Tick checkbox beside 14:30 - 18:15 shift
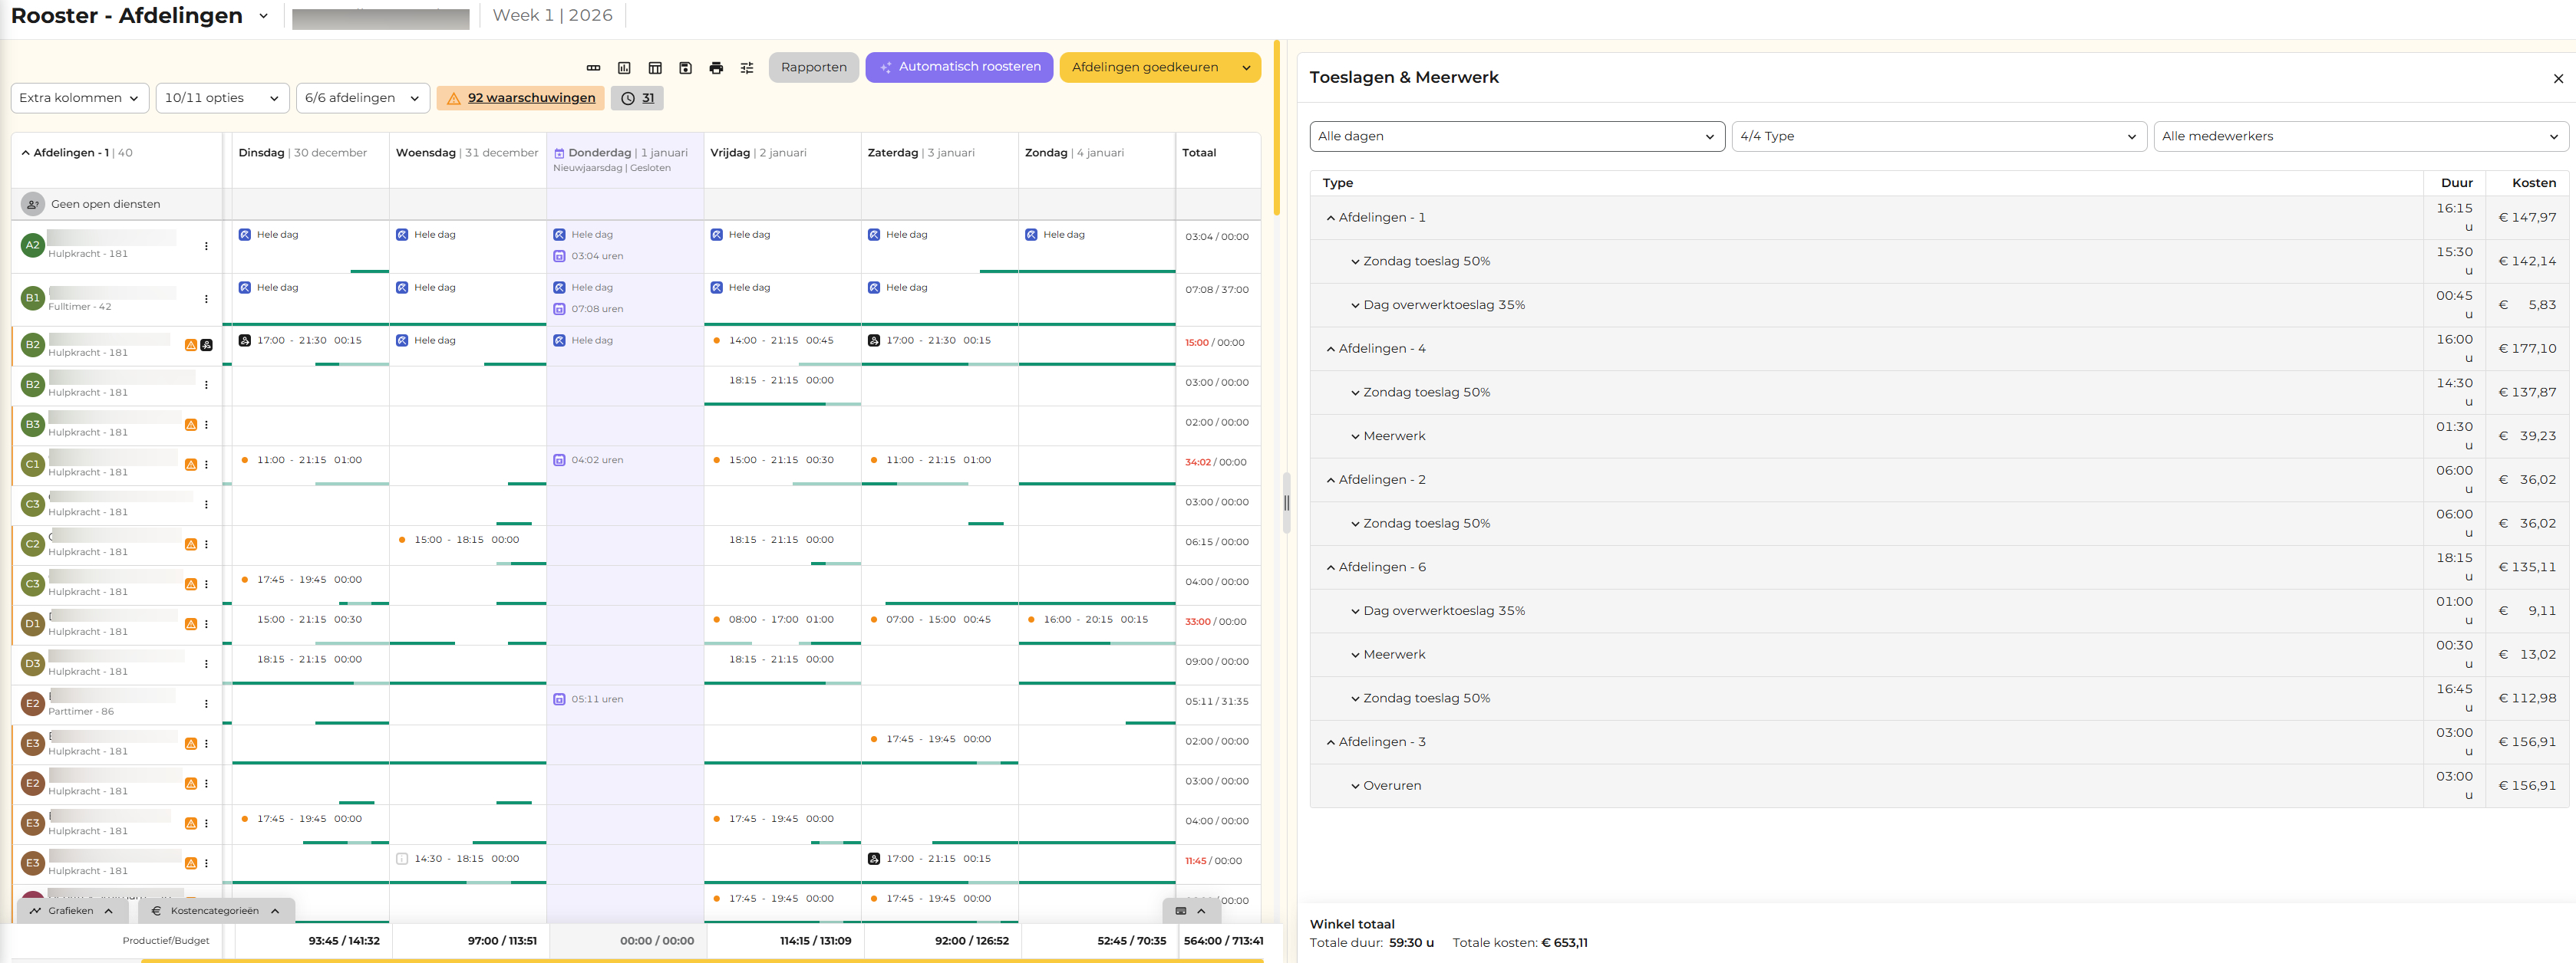 [402, 858]
